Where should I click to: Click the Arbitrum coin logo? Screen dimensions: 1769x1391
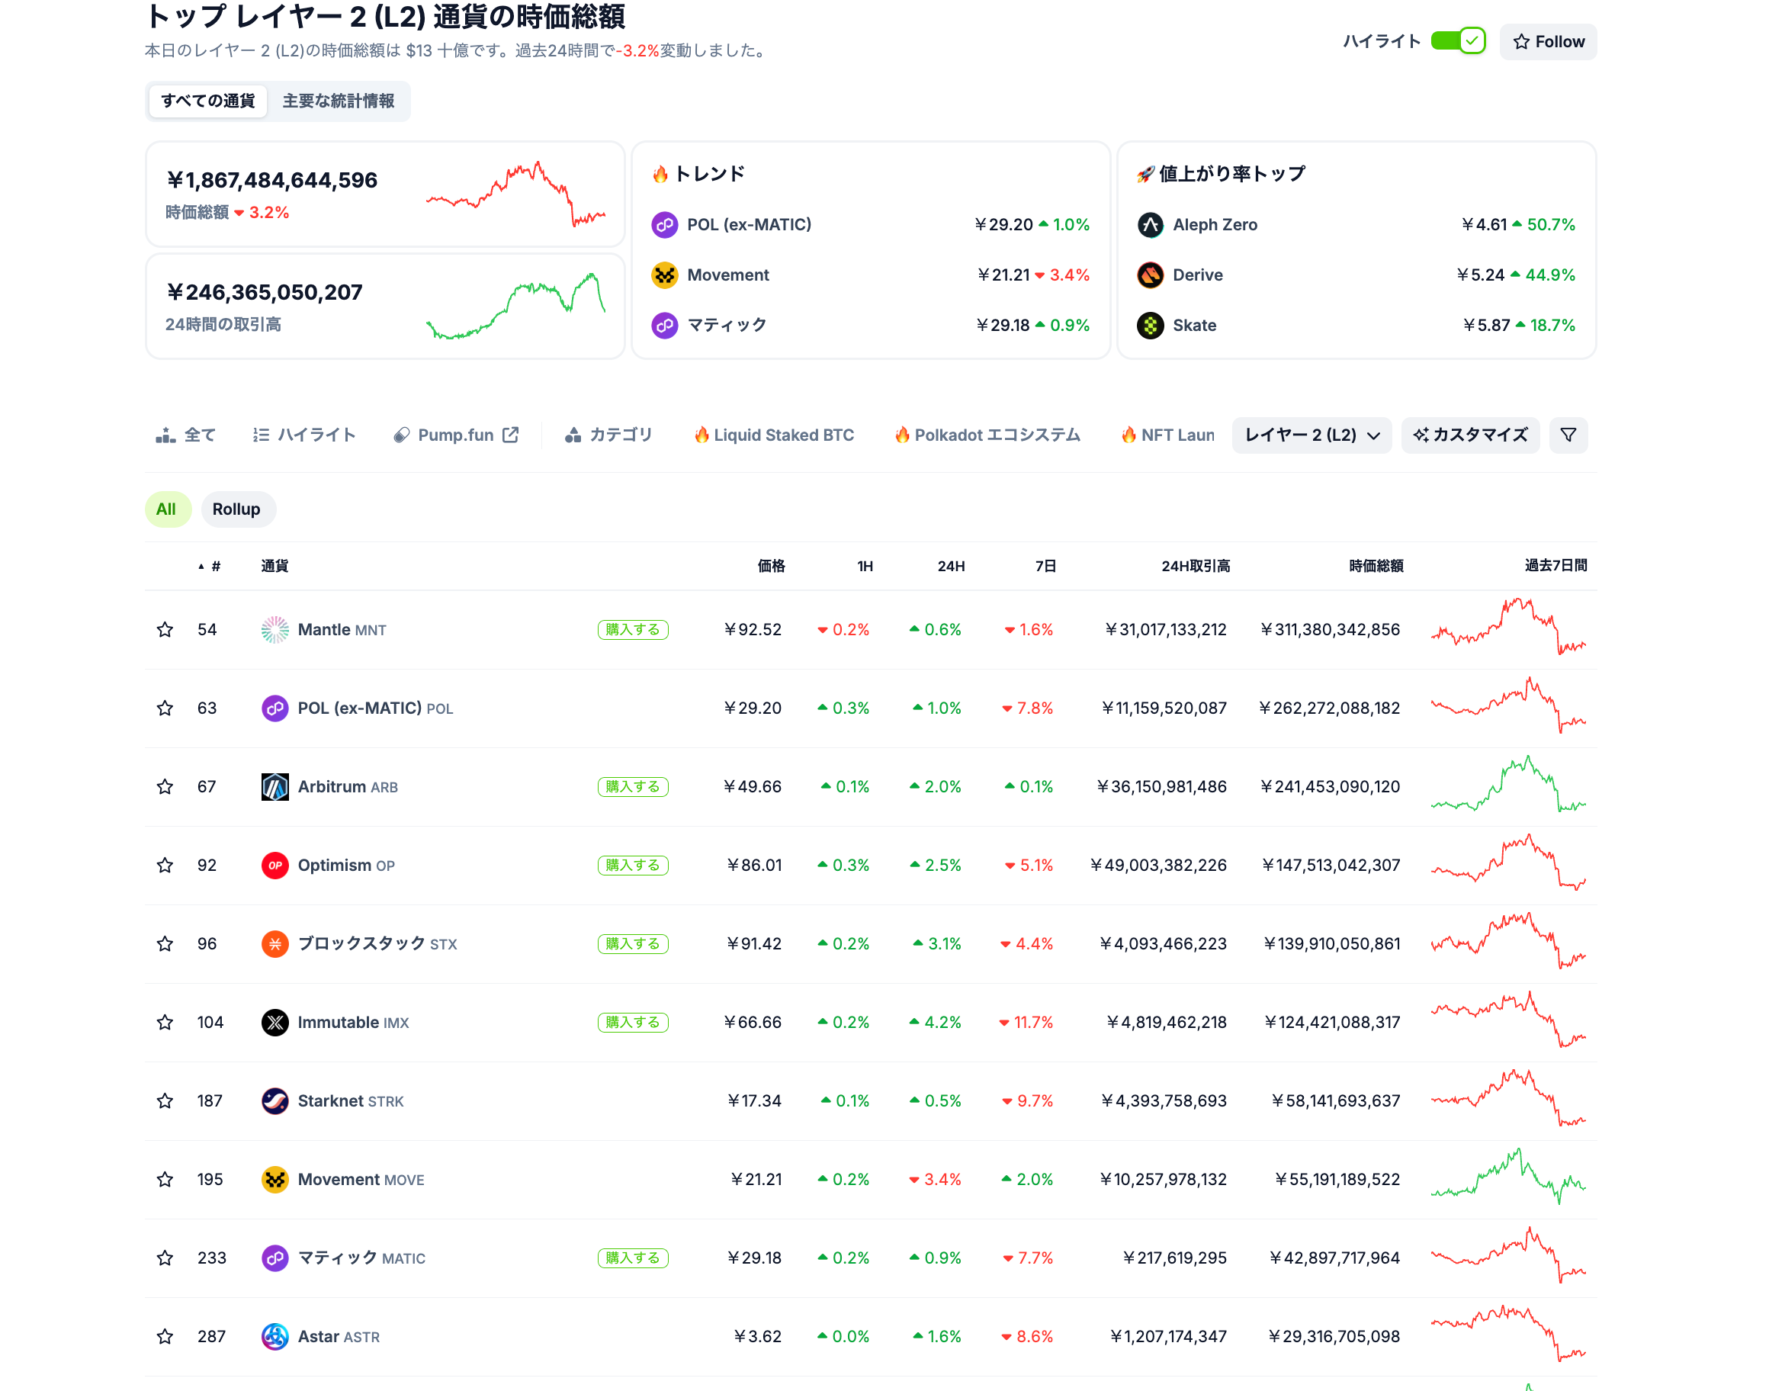point(274,787)
